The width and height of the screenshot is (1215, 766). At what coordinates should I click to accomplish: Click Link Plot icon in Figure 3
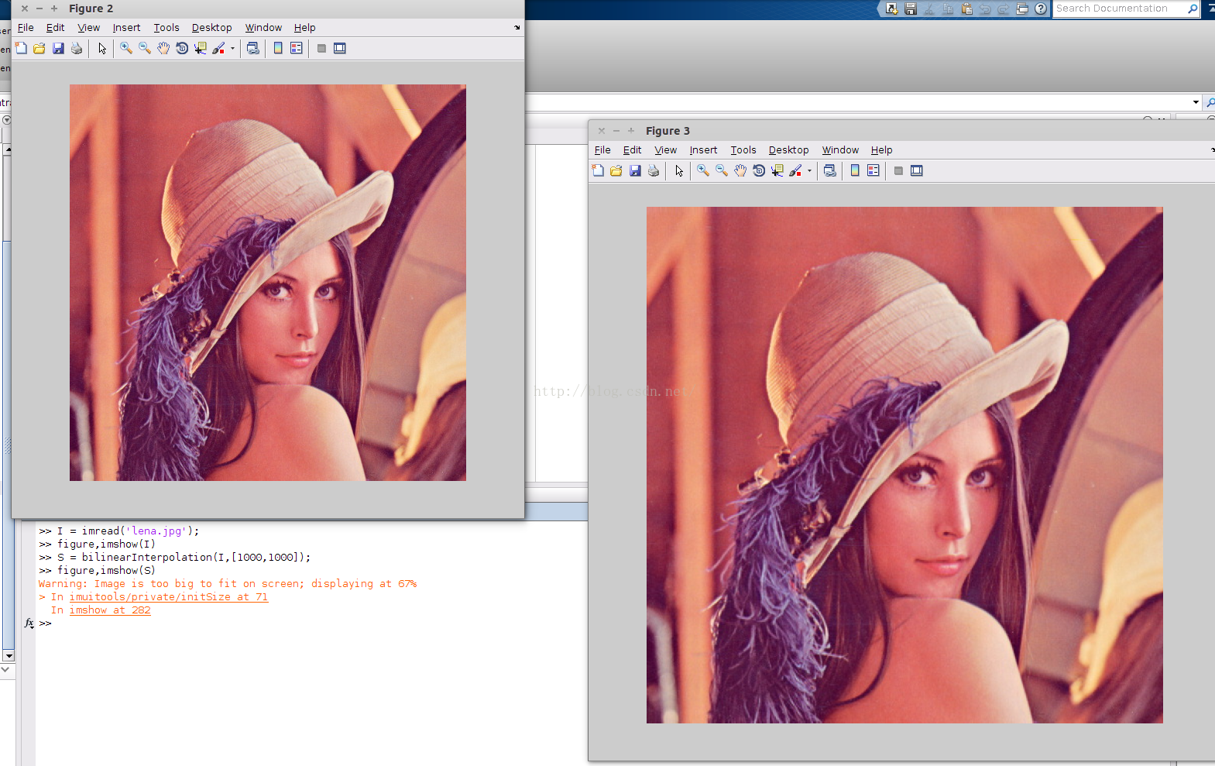(x=830, y=170)
